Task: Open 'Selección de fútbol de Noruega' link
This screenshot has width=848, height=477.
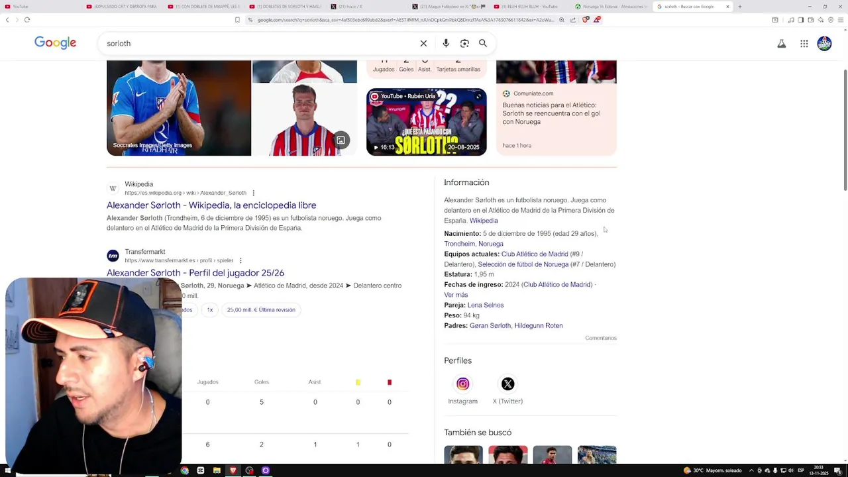Action: pyautogui.click(x=523, y=264)
